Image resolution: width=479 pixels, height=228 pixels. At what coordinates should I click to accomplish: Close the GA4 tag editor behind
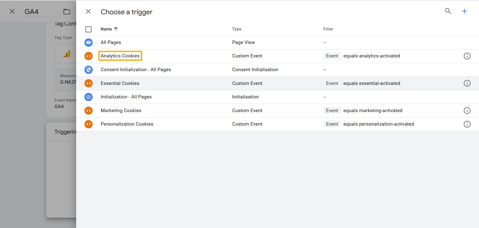(12, 11)
